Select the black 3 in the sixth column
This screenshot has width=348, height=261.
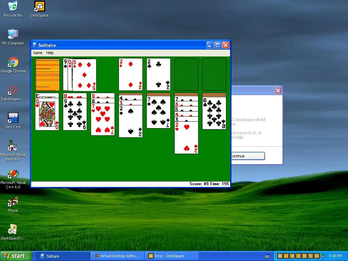[187, 119]
